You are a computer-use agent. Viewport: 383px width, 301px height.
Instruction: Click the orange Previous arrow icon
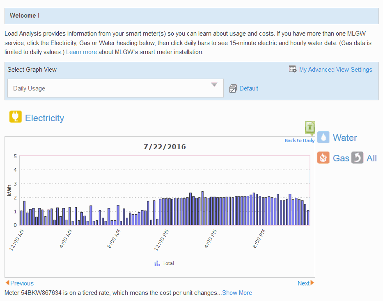pos(7,283)
